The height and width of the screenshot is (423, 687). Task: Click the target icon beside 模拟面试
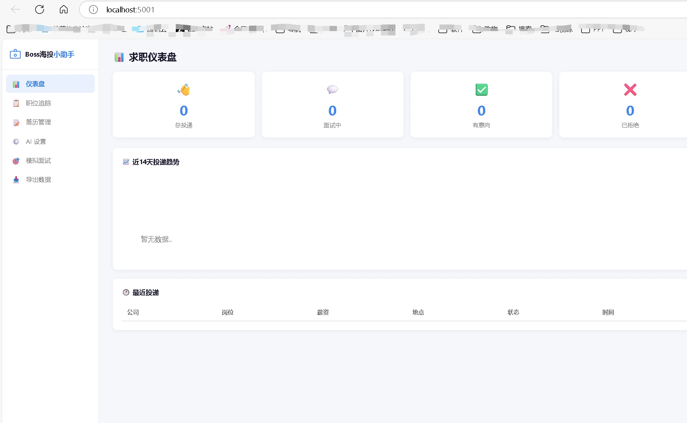point(16,161)
